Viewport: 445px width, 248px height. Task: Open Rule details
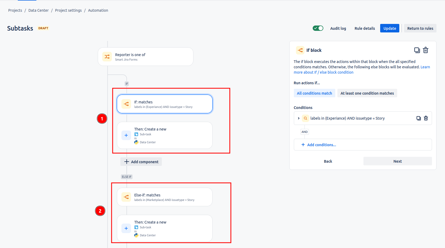click(365, 28)
